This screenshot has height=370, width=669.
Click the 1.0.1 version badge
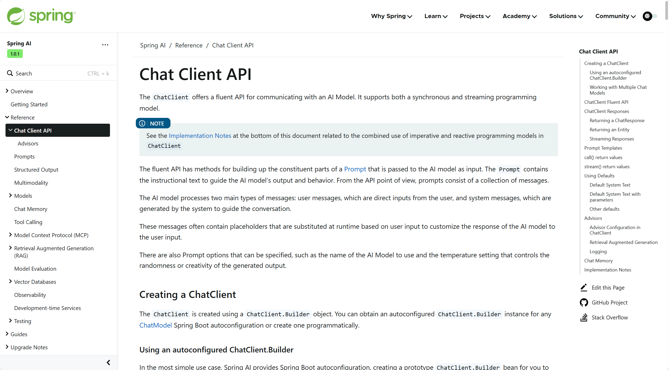15,54
